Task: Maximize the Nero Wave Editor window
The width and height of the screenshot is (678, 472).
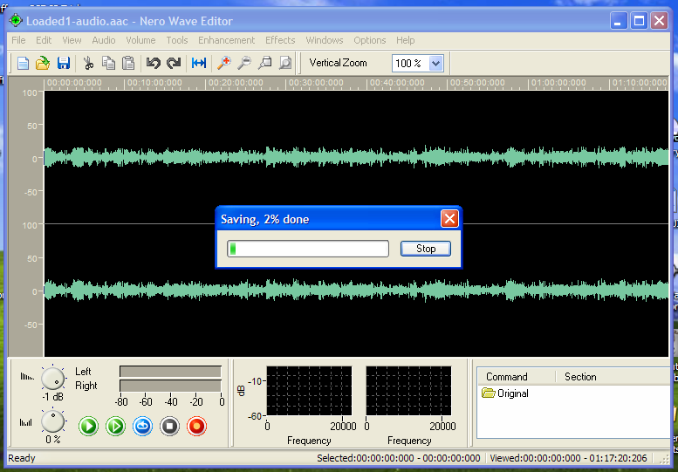Action: [639, 21]
